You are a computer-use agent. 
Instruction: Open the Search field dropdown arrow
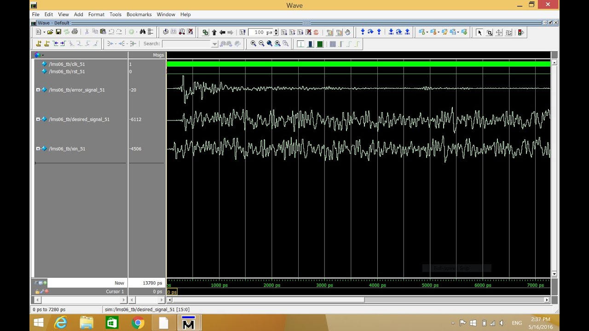point(214,44)
